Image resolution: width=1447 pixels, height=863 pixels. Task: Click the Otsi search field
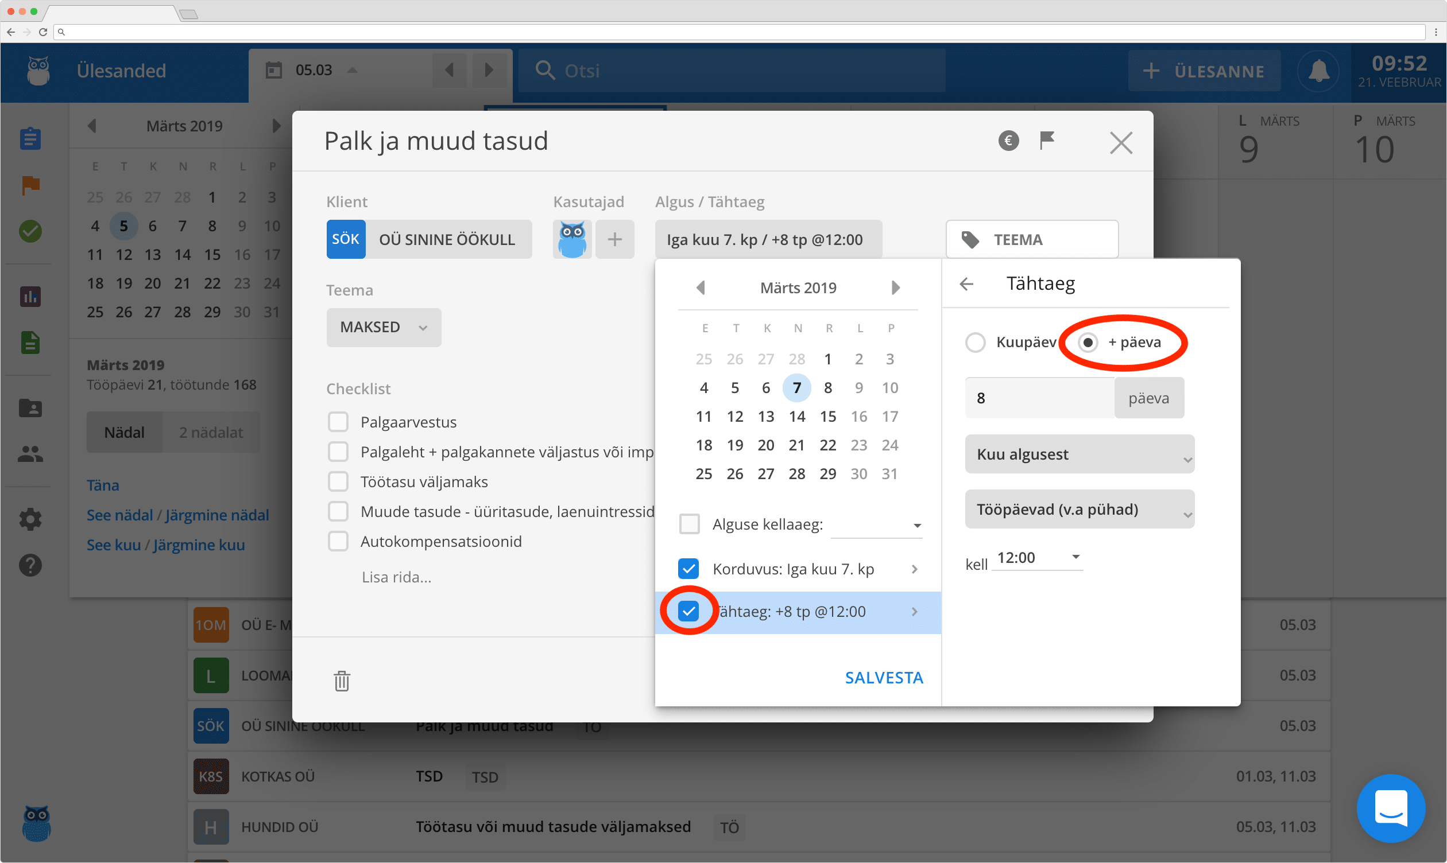(732, 71)
